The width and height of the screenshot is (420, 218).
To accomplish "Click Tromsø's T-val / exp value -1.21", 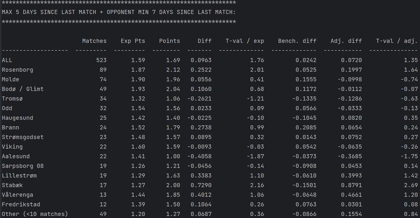I will click(255, 99).
